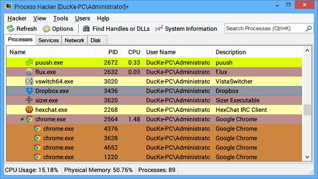Click the System Information graph icon

159,29
